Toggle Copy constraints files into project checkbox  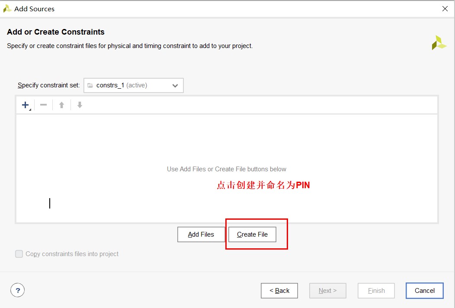point(19,254)
